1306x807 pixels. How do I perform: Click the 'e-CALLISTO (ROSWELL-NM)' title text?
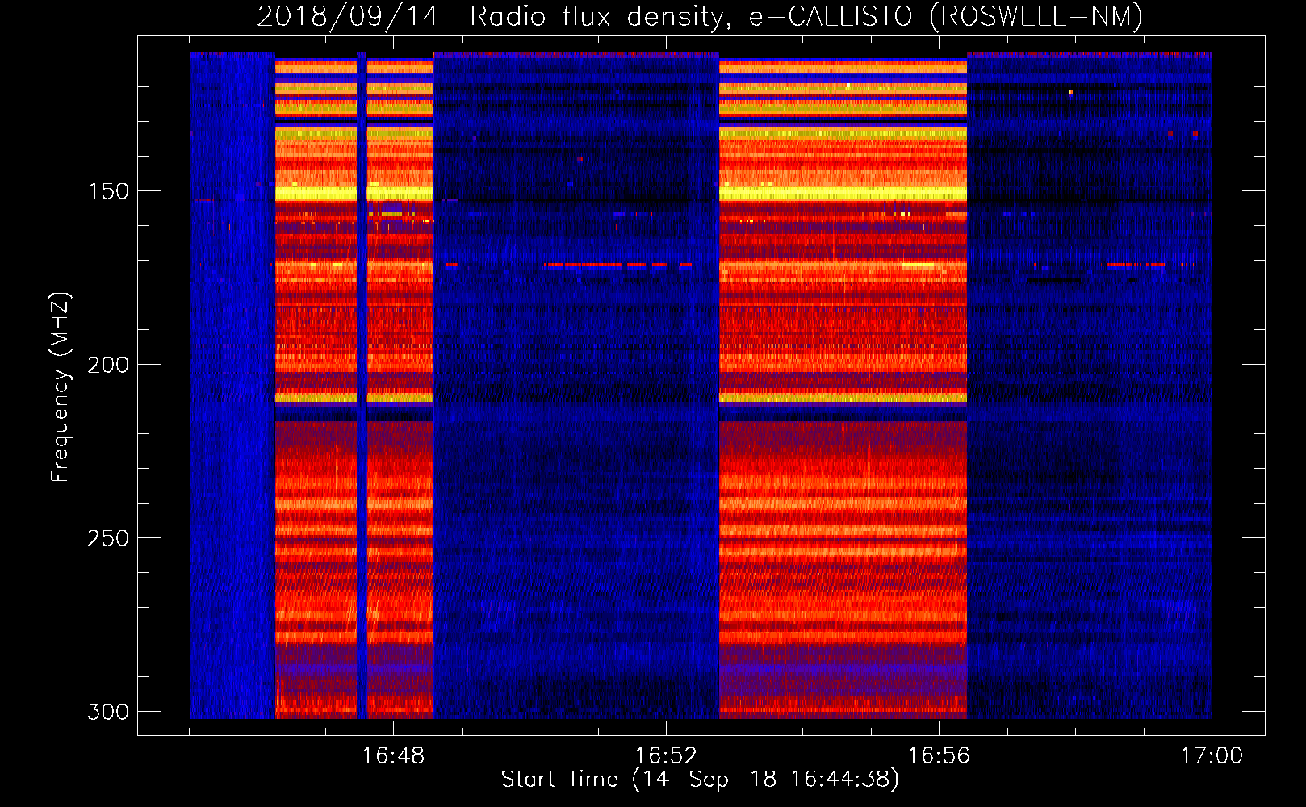946,17
